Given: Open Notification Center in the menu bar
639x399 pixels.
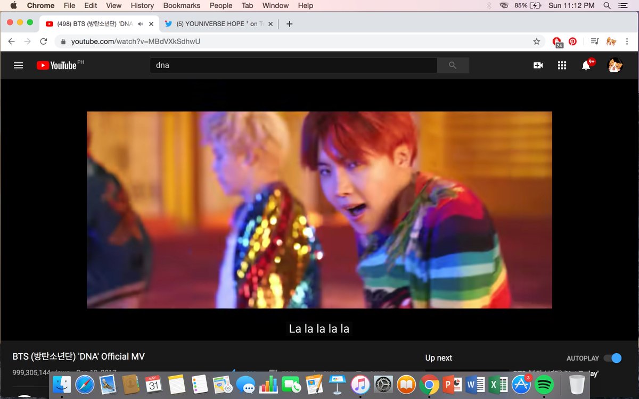Looking at the screenshot, I should (x=624, y=5).
